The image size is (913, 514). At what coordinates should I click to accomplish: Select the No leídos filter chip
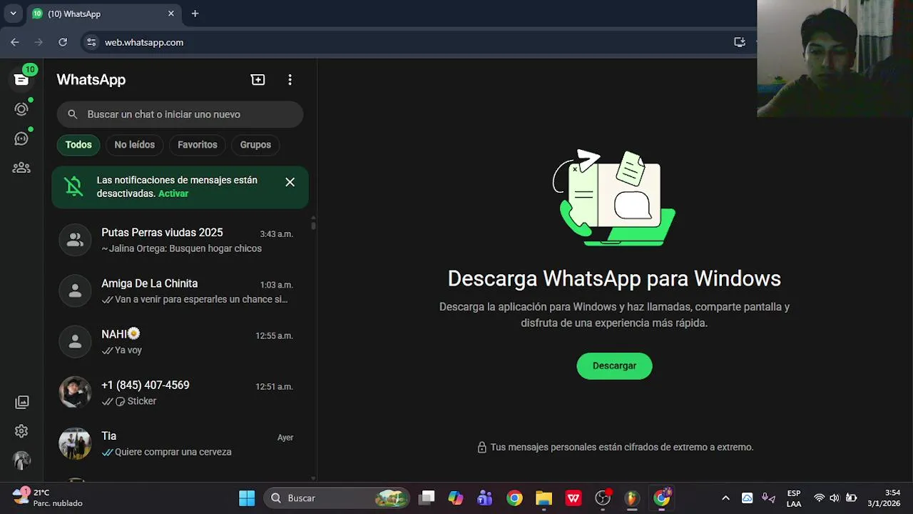click(134, 145)
